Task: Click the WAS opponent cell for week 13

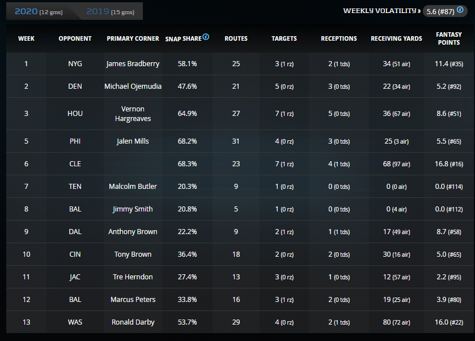Action: click(x=75, y=322)
